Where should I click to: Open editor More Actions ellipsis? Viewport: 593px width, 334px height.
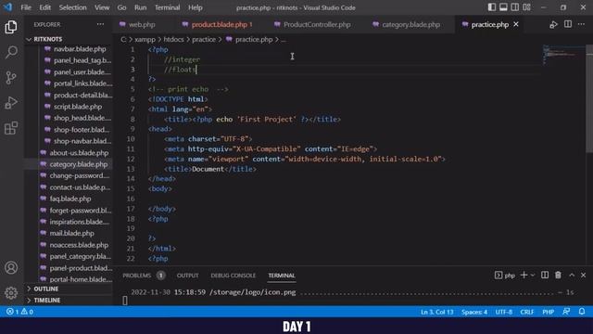pos(581,24)
